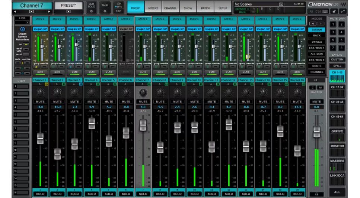
Task: Switch to the SETUP tab
Action: pos(223,8)
